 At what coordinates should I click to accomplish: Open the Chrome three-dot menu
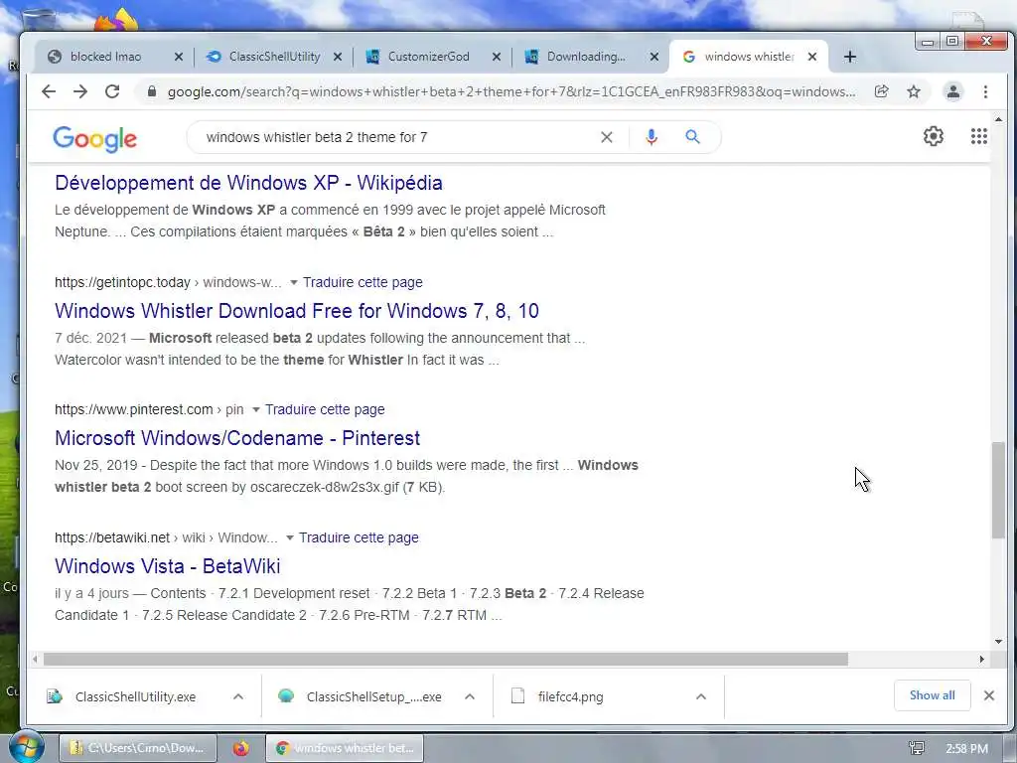click(x=985, y=91)
